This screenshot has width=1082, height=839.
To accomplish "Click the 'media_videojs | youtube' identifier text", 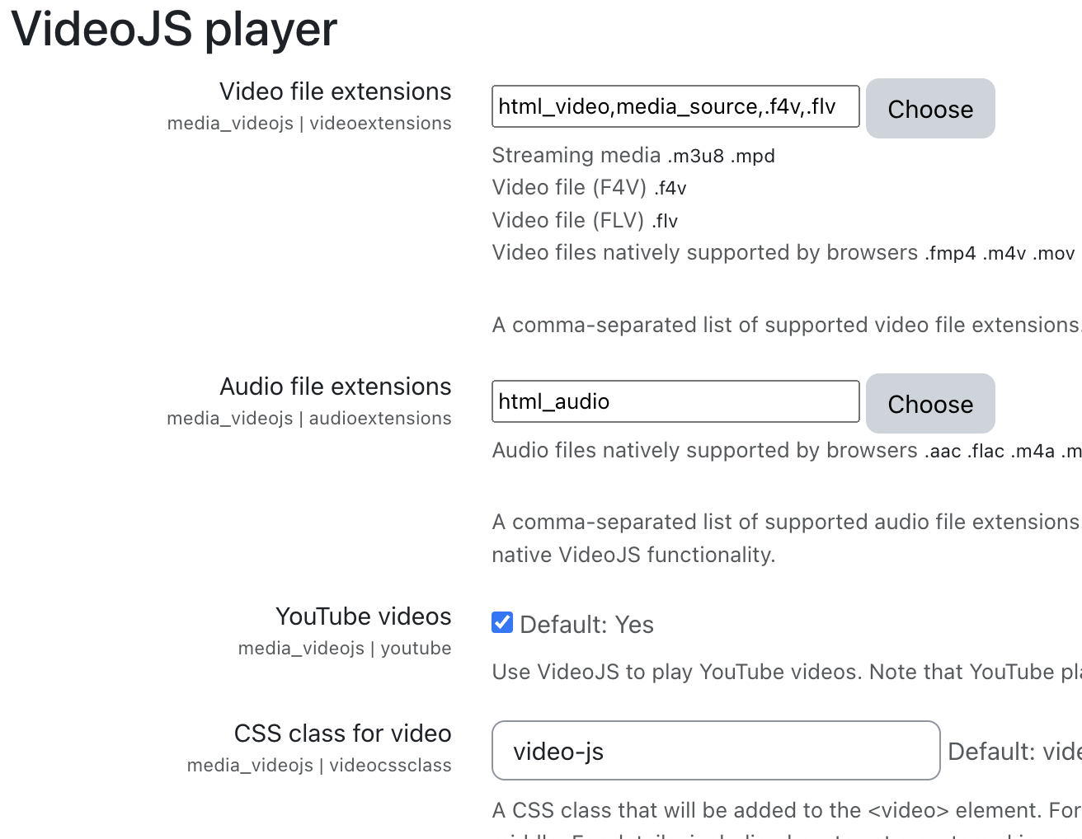I will (x=345, y=649).
